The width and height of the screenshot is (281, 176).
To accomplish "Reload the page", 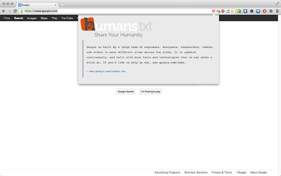I will click(15, 11).
